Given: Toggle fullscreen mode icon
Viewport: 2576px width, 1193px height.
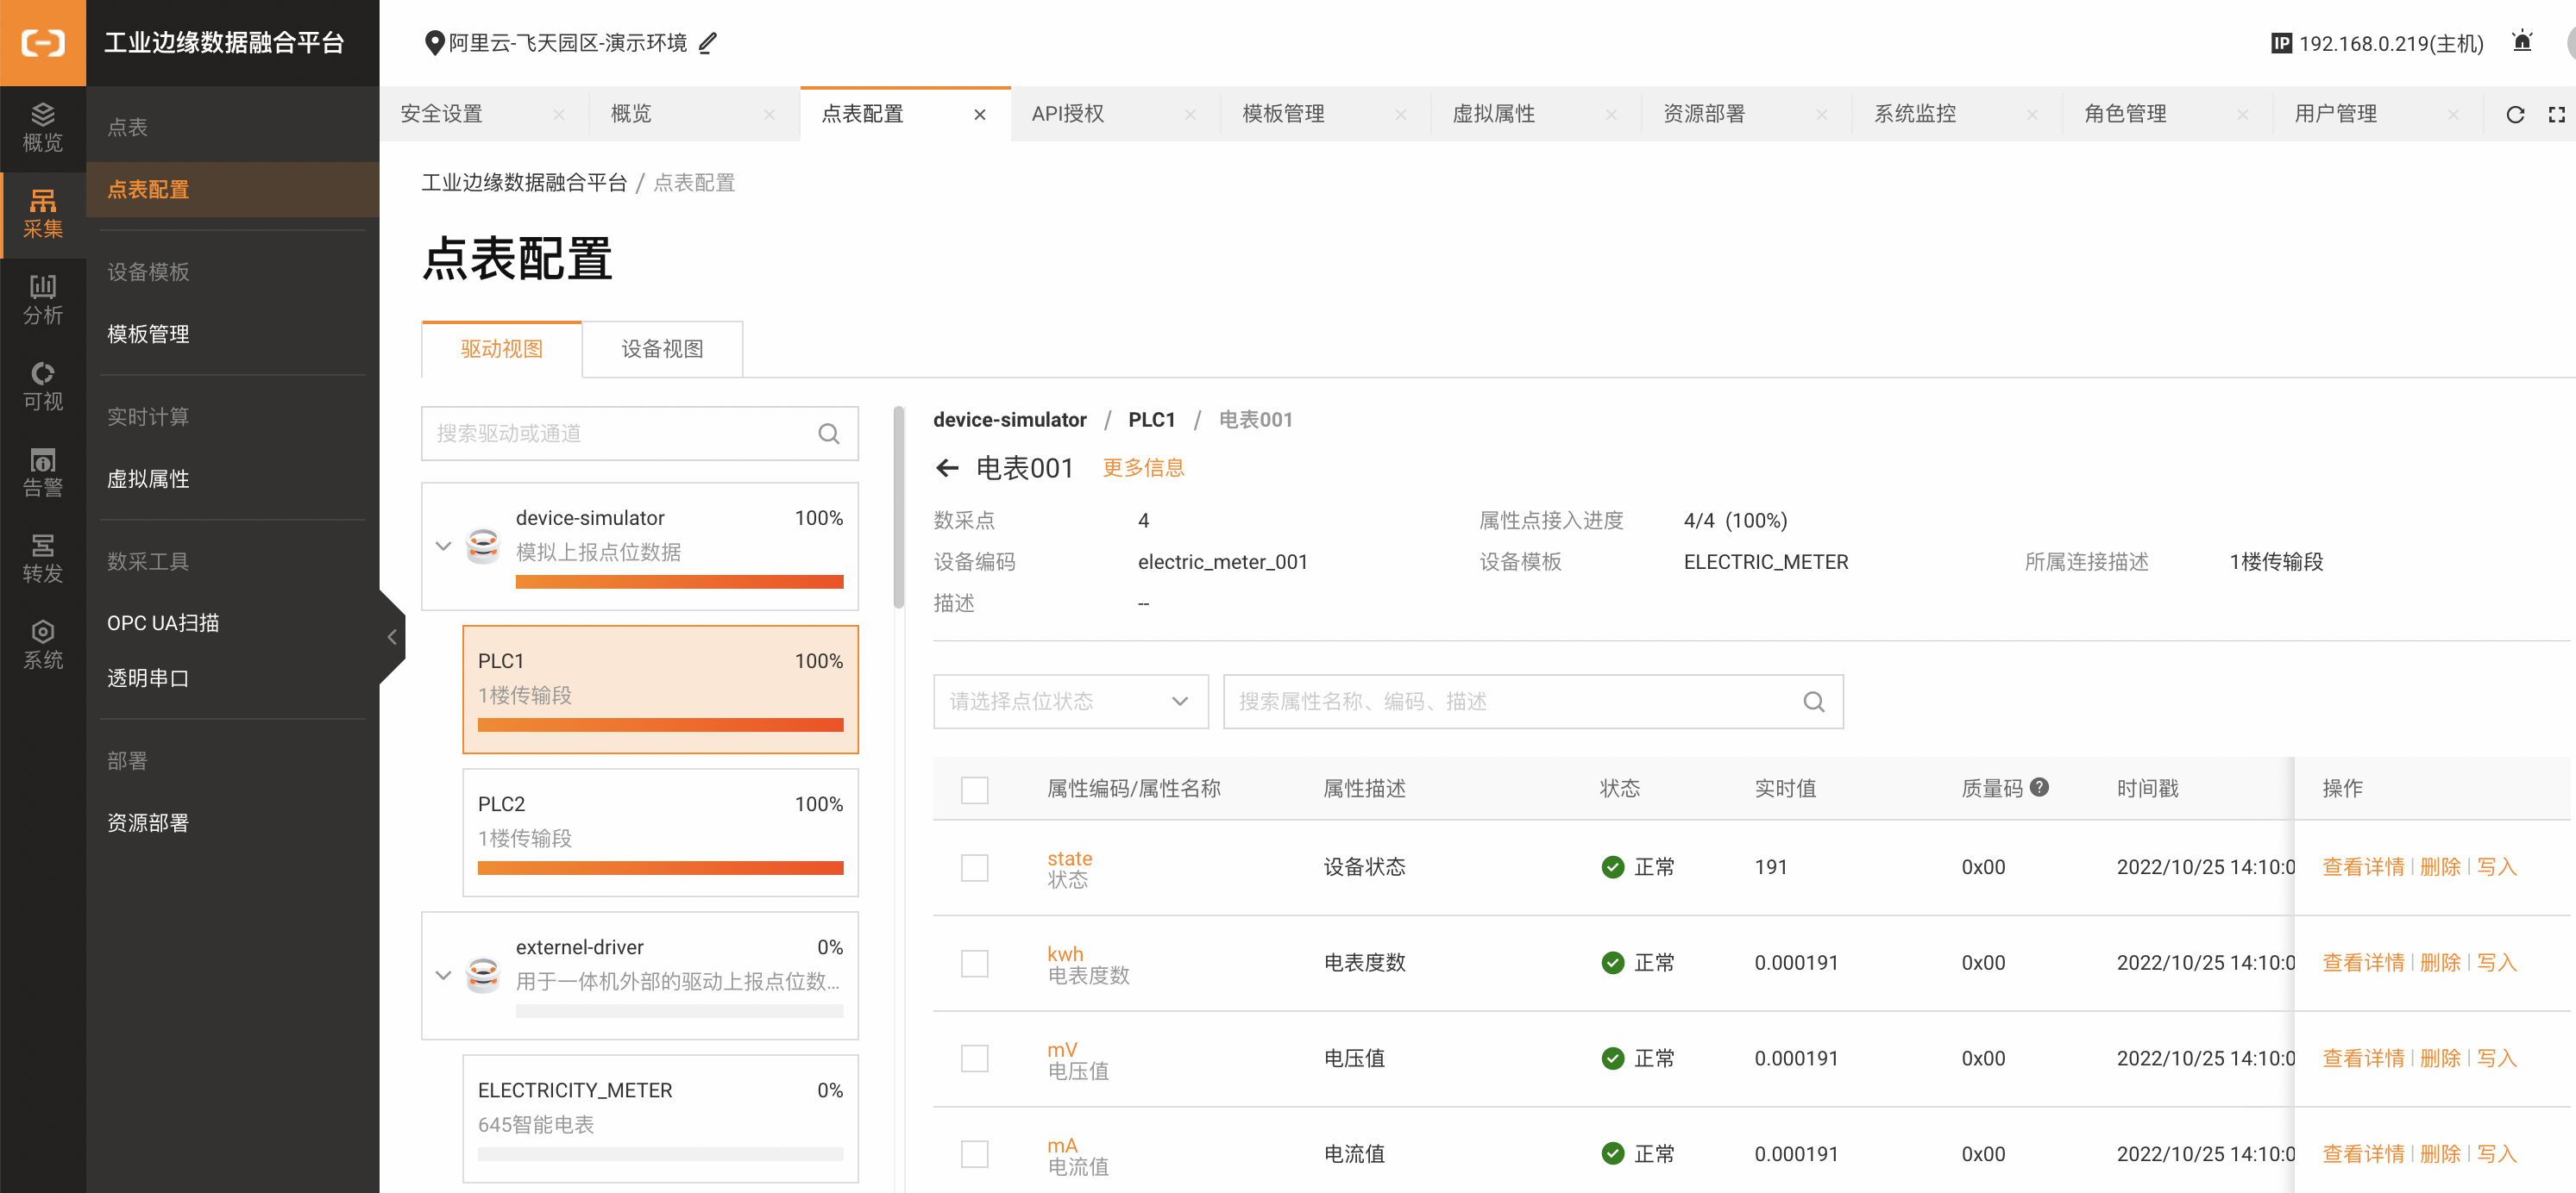Looking at the screenshot, I should (2556, 114).
